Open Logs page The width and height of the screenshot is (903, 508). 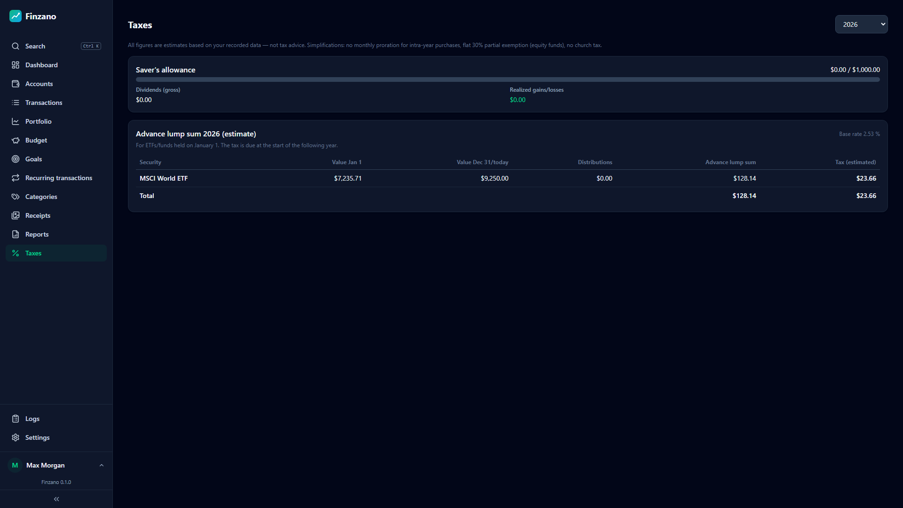coord(56,419)
